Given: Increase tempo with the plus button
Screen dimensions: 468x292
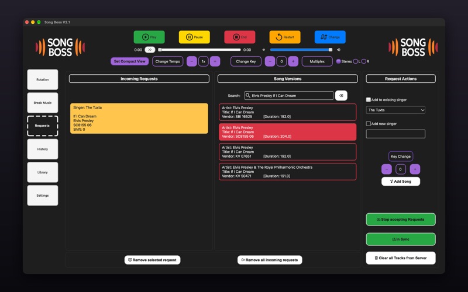Looking at the screenshot, I should point(215,61).
